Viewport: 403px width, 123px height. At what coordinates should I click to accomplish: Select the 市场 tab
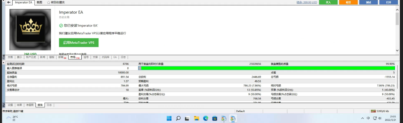[75, 57]
